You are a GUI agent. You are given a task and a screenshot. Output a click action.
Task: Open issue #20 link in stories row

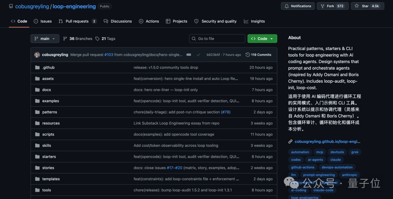pyautogui.click(x=179, y=168)
